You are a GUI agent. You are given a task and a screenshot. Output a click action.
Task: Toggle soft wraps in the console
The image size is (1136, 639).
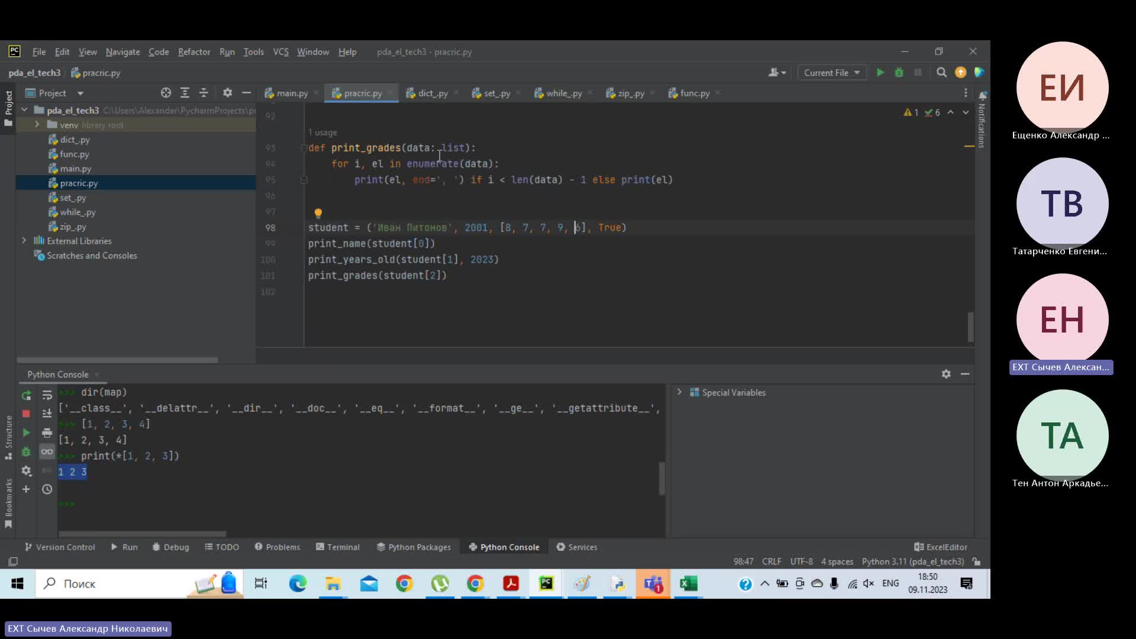(x=47, y=395)
